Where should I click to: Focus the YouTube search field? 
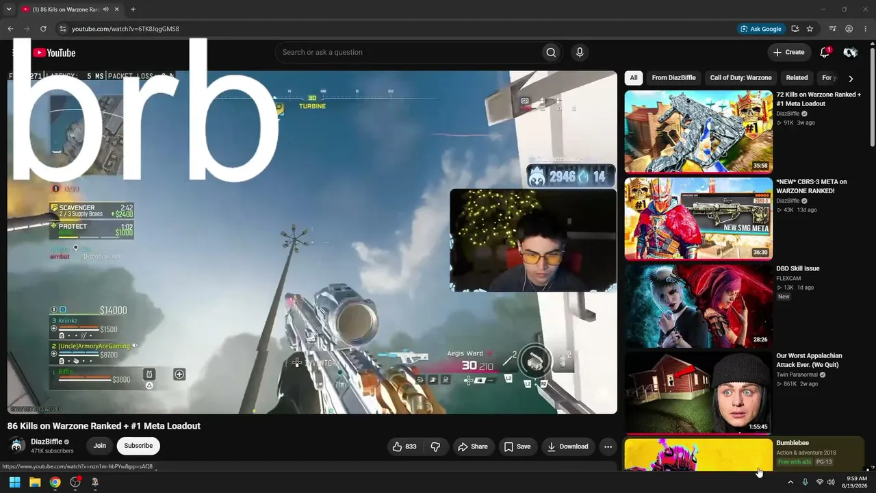point(410,53)
